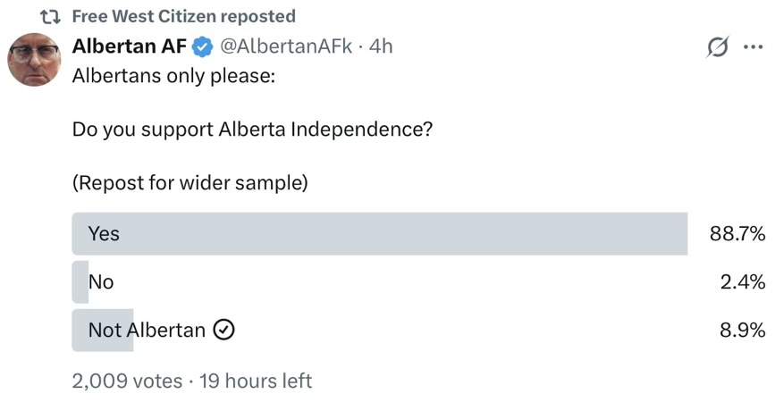Click the 88.7% result for Yes
Viewport: 775px width, 402px height.
click(737, 234)
